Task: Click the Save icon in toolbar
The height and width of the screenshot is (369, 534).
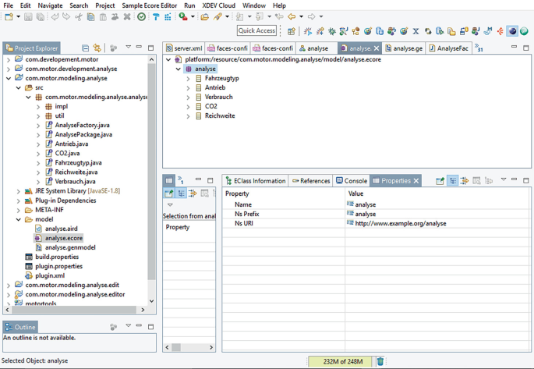Action: click(x=28, y=16)
